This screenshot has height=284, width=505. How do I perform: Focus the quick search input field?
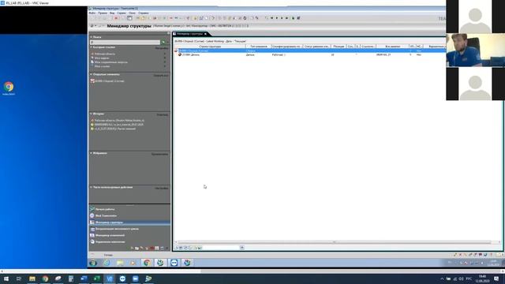point(125,42)
